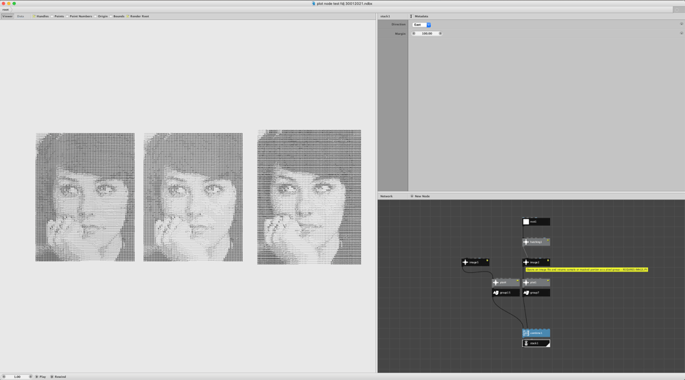The width and height of the screenshot is (685, 380).
Task: Click the yellow comment marker on image1 node
Action: [487, 260]
